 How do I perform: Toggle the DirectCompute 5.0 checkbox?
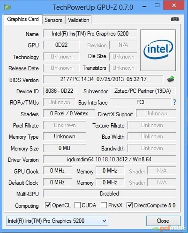pyautogui.click(x=129, y=205)
